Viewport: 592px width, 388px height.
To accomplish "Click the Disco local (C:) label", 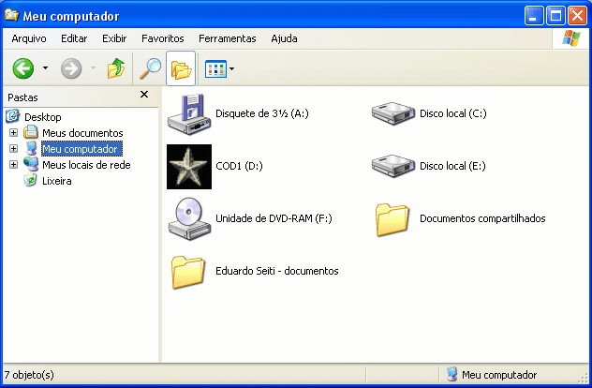I will point(453,113).
